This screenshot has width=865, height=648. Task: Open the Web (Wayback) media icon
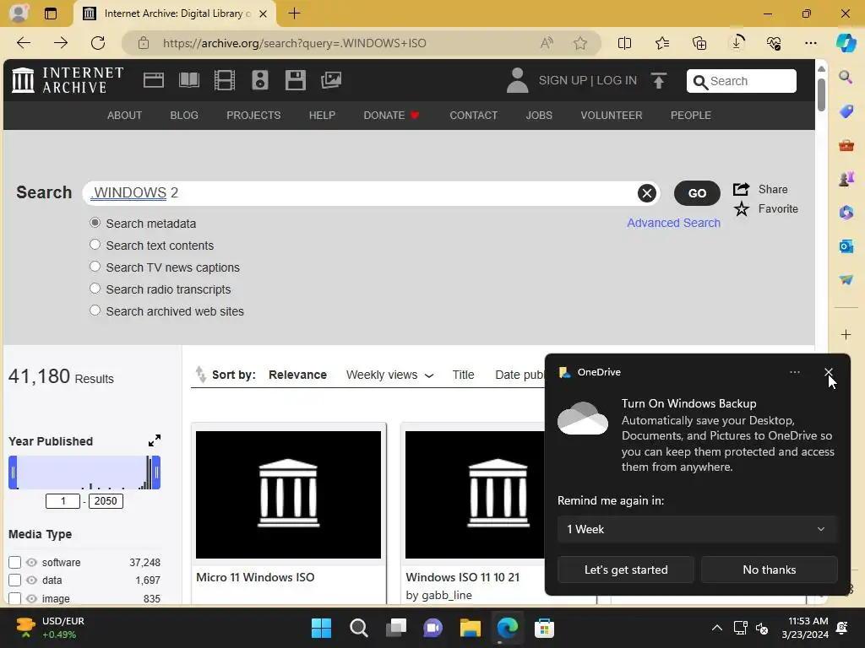coord(154,80)
